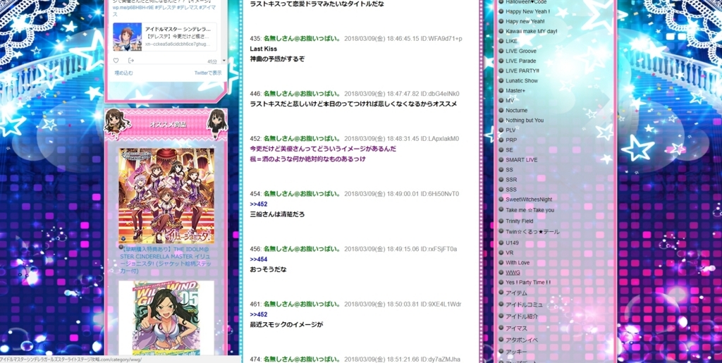
Task: Click the 埋め込む embed link
Action: tap(123, 73)
